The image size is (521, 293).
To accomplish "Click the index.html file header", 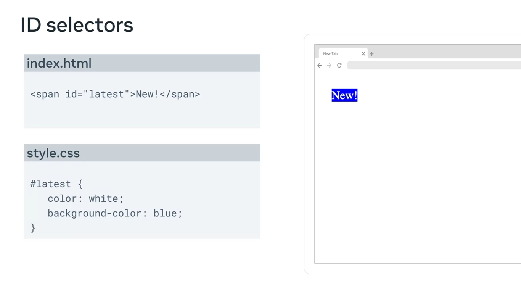I will 59,63.
